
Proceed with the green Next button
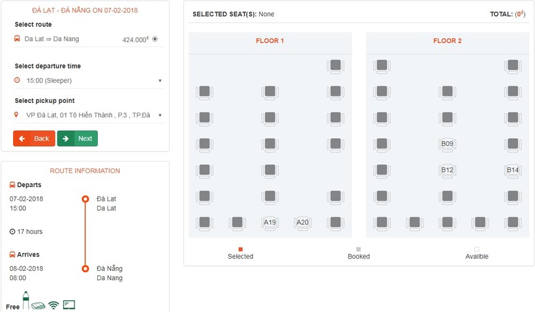[78, 139]
